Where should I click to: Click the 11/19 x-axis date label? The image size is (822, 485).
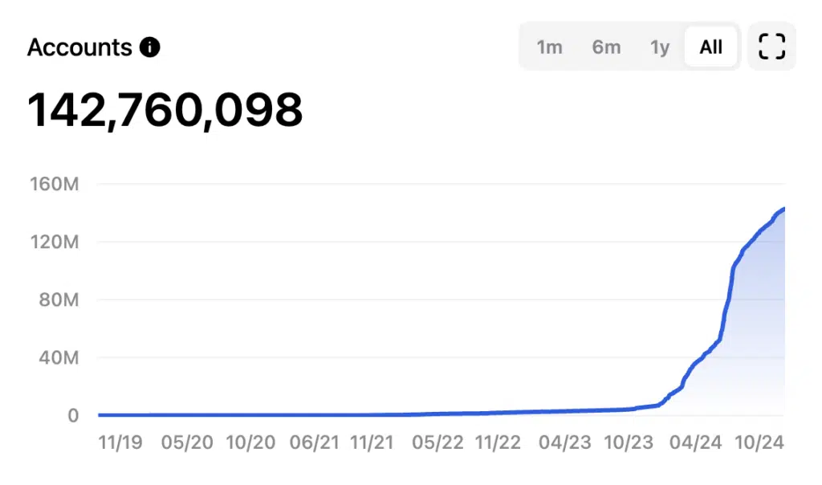coord(120,442)
